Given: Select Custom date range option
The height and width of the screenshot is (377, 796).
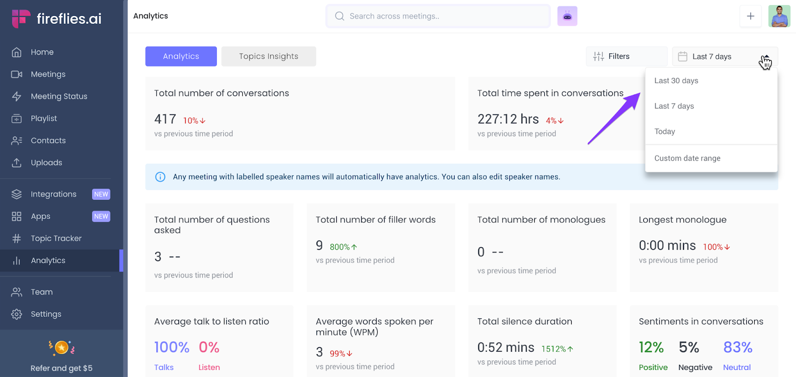Looking at the screenshot, I should pos(687,158).
